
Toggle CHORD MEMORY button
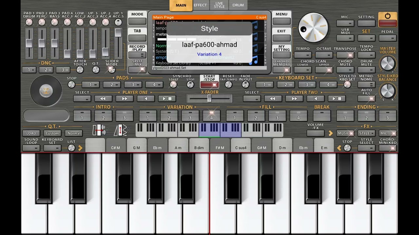[282, 70]
